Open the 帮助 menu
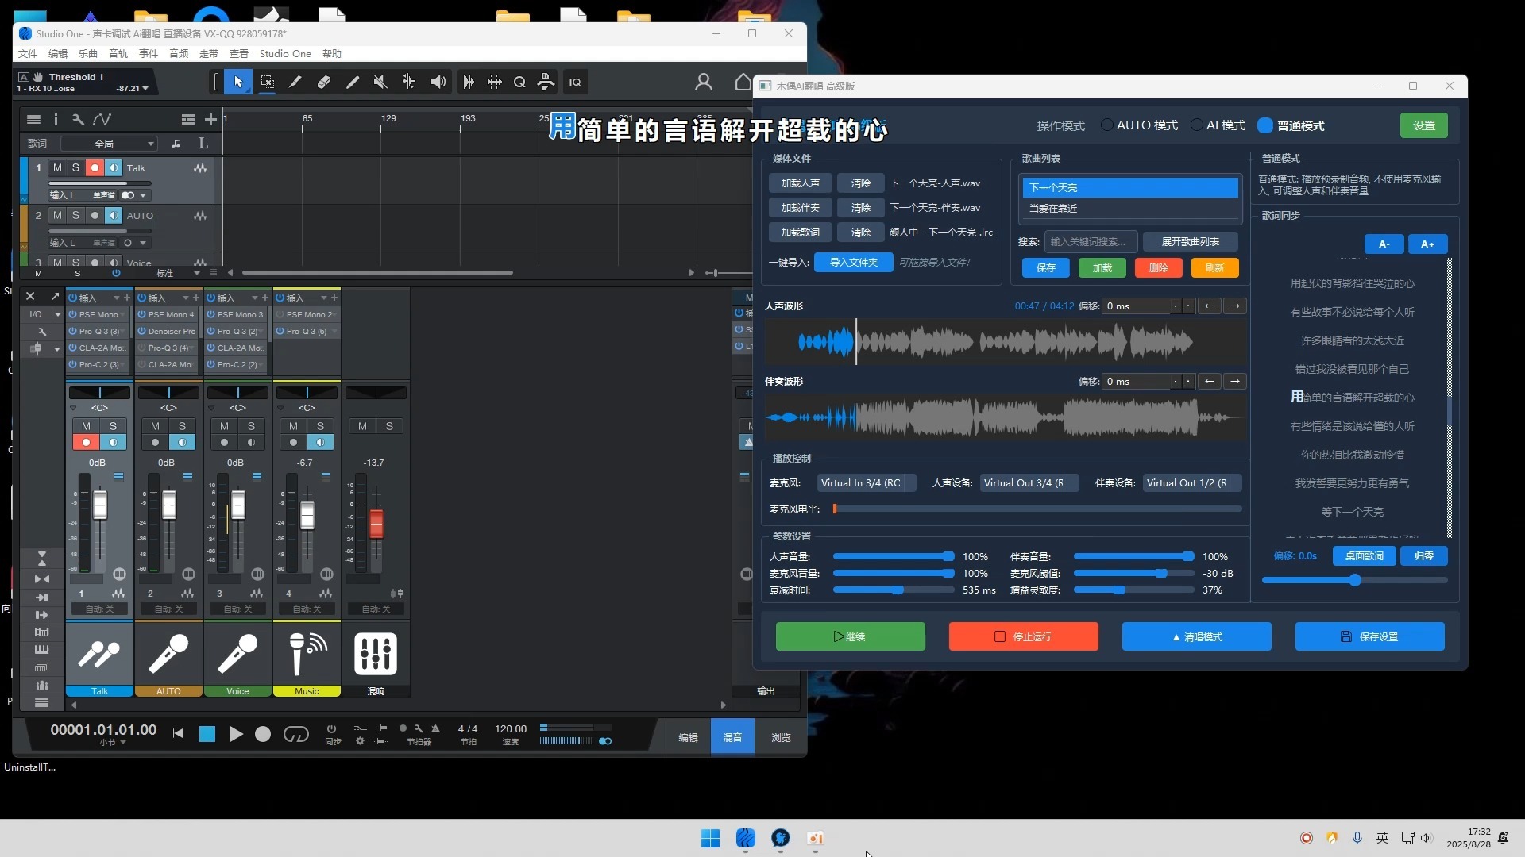This screenshot has width=1525, height=857. (332, 54)
